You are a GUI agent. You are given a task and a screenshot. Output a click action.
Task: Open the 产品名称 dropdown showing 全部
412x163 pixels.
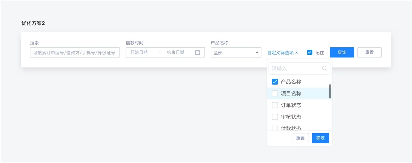point(236,53)
